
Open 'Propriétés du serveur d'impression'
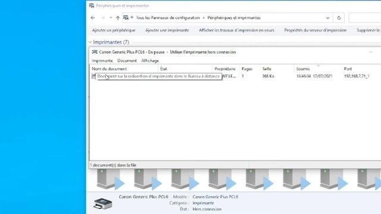pos(316,30)
